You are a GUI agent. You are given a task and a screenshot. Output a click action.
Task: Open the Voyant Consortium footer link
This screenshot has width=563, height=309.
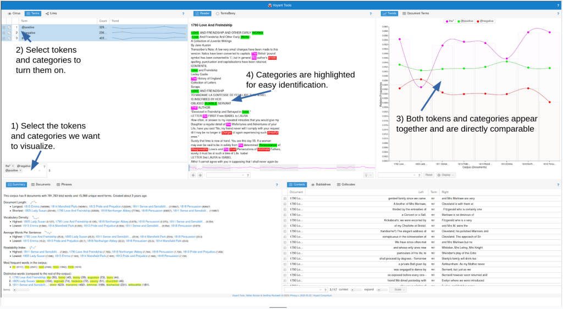click(322, 296)
